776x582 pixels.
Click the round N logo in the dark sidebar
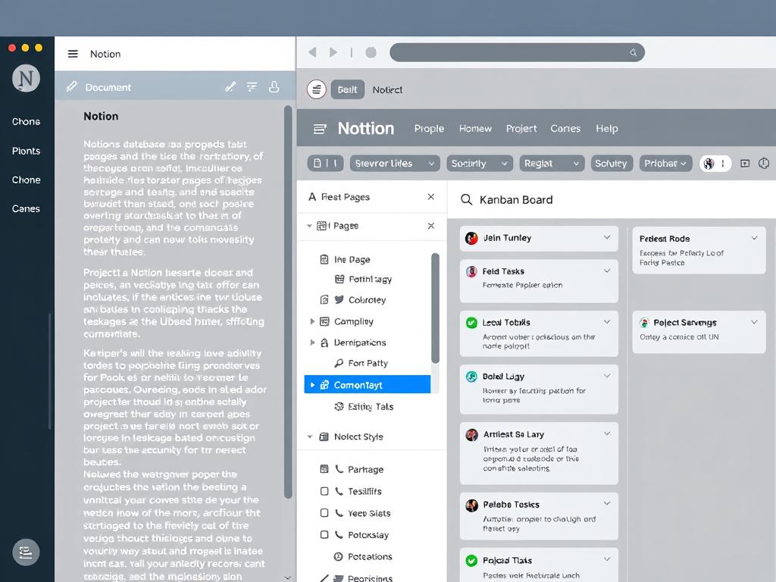pos(27,78)
